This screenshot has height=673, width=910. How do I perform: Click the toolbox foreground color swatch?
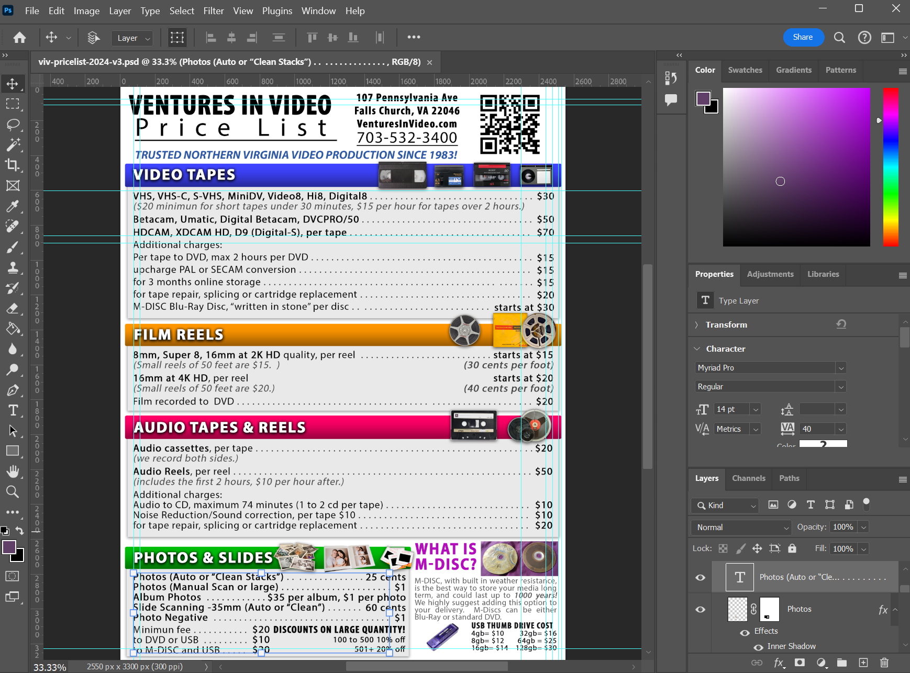[9, 547]
